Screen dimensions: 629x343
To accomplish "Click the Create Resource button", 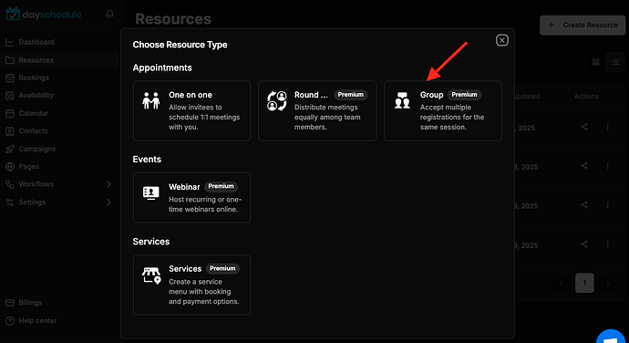I will (583, 25).
